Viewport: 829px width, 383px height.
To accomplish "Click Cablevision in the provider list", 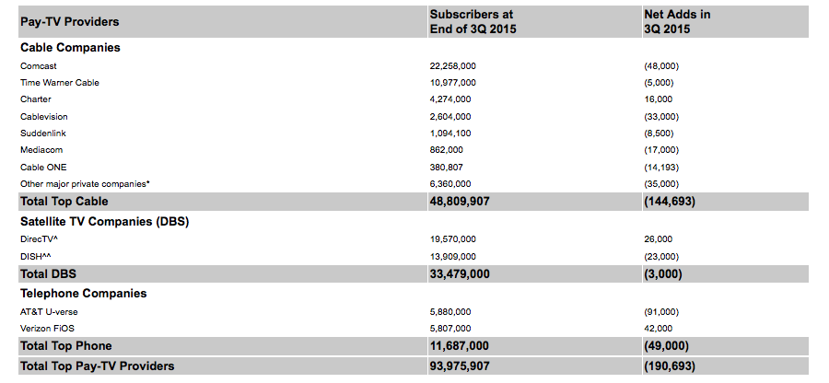I will (43, 117).
